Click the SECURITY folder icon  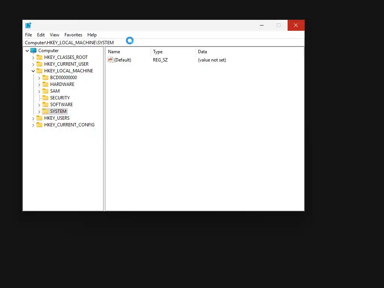45,98
